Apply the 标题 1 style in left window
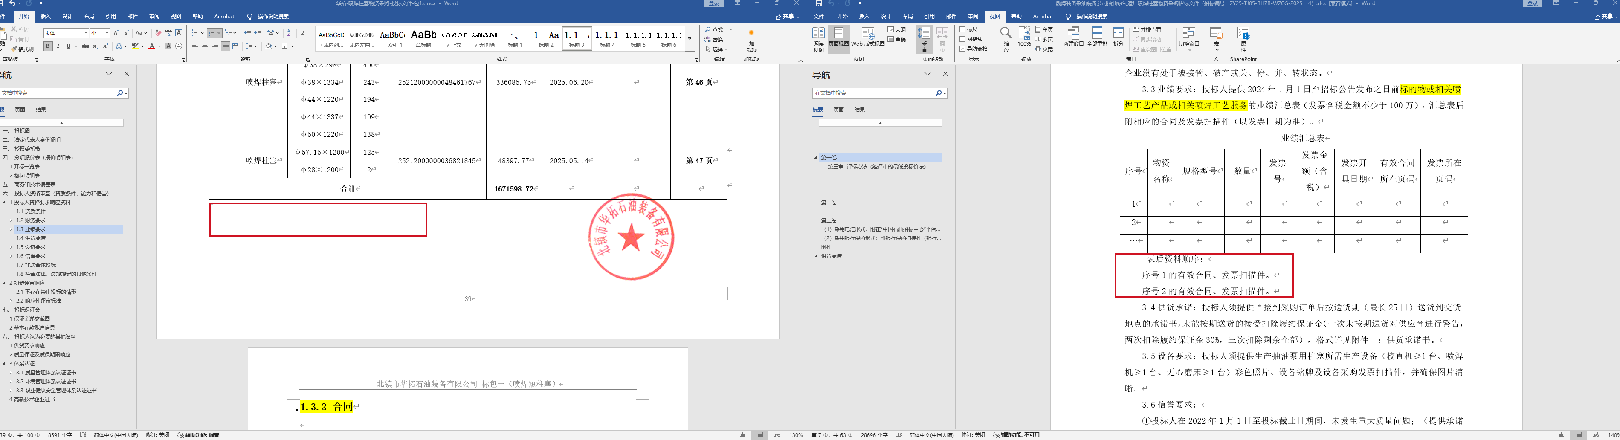The height and width of the screenshot is (440, 1620). click(x=515, y=39)
